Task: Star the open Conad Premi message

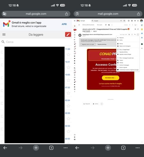Action: 129,34
